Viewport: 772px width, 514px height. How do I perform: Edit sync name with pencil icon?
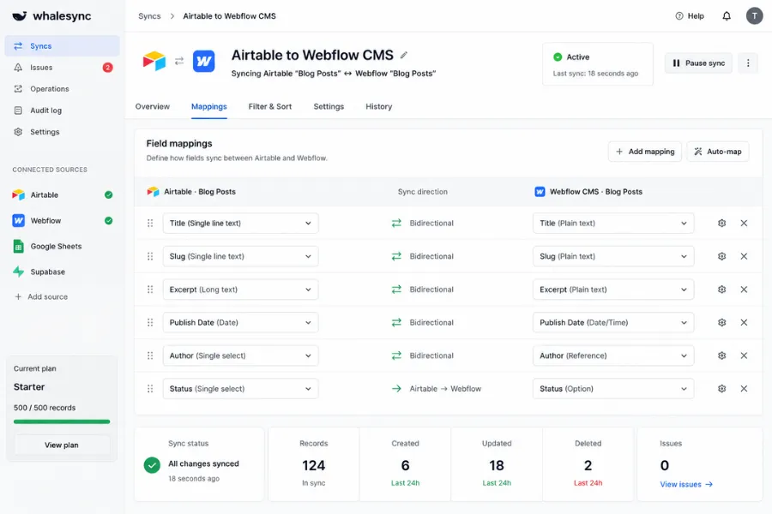tap(404, 55)
